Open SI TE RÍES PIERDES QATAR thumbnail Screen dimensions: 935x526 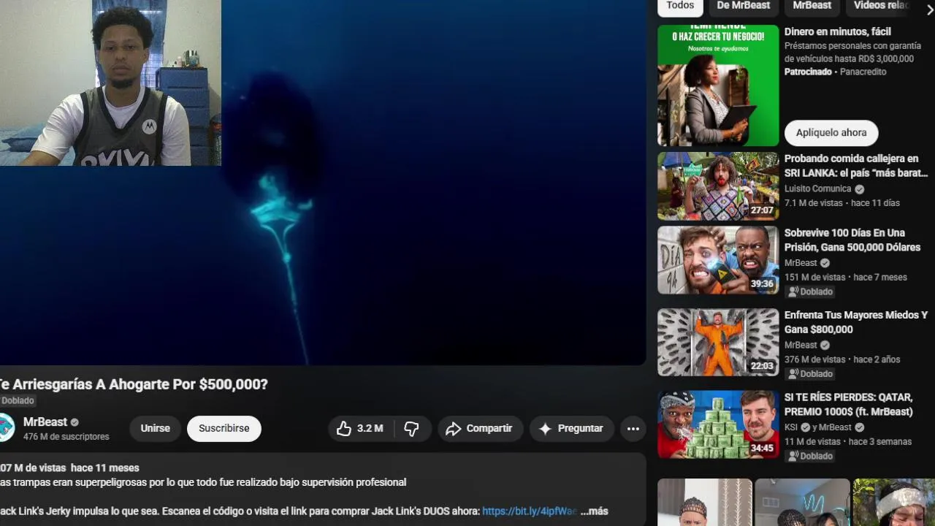(x=718, y=424)
